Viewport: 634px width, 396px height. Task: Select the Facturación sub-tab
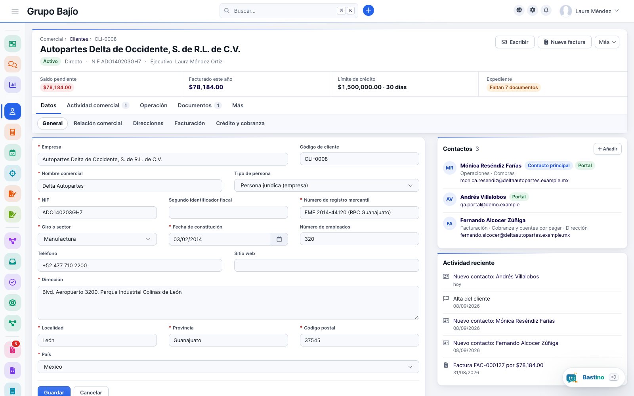click(190, 123)
